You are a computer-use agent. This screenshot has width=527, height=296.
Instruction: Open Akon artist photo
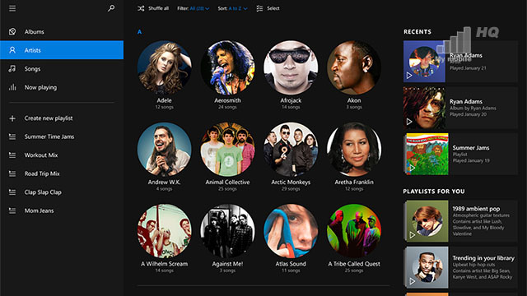[354, 67]
